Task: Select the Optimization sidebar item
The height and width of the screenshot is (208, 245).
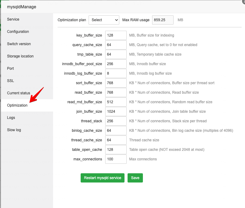Action: coord(17,105)
